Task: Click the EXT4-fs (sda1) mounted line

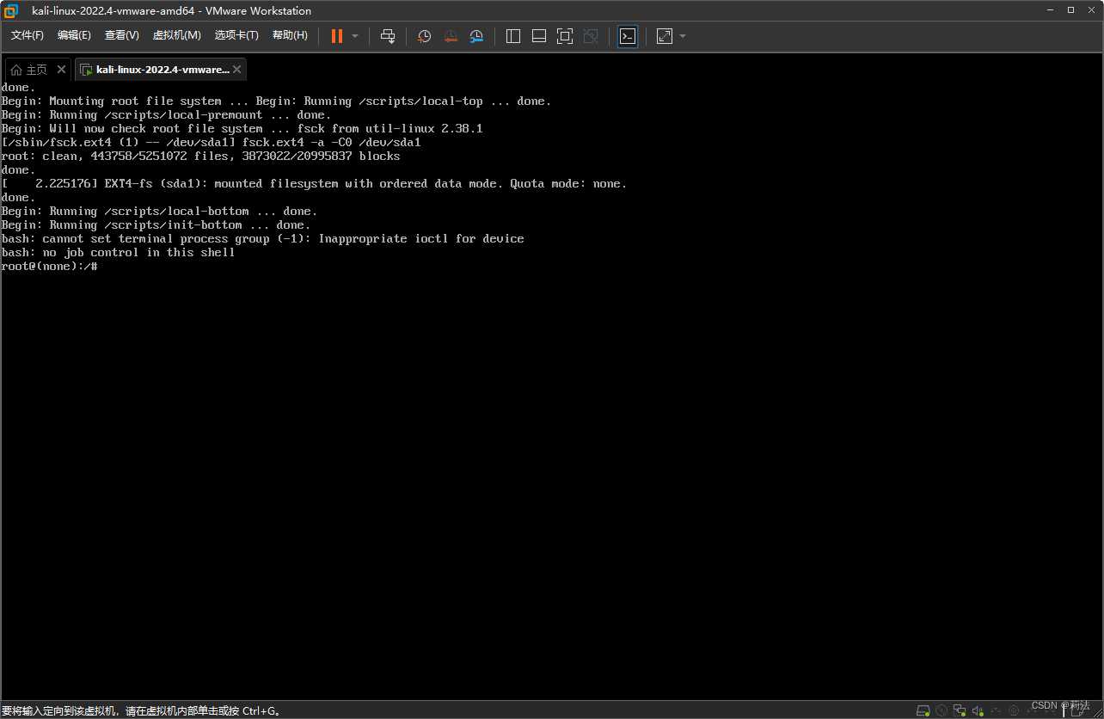Action: coord(315,184)
